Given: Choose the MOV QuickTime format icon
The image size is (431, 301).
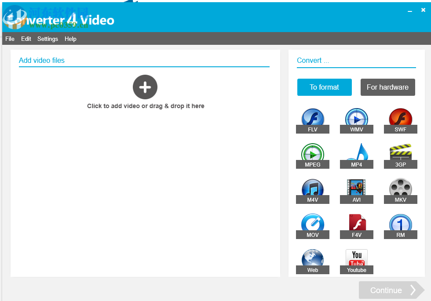Looking at the screenshot, I should 313,223.
